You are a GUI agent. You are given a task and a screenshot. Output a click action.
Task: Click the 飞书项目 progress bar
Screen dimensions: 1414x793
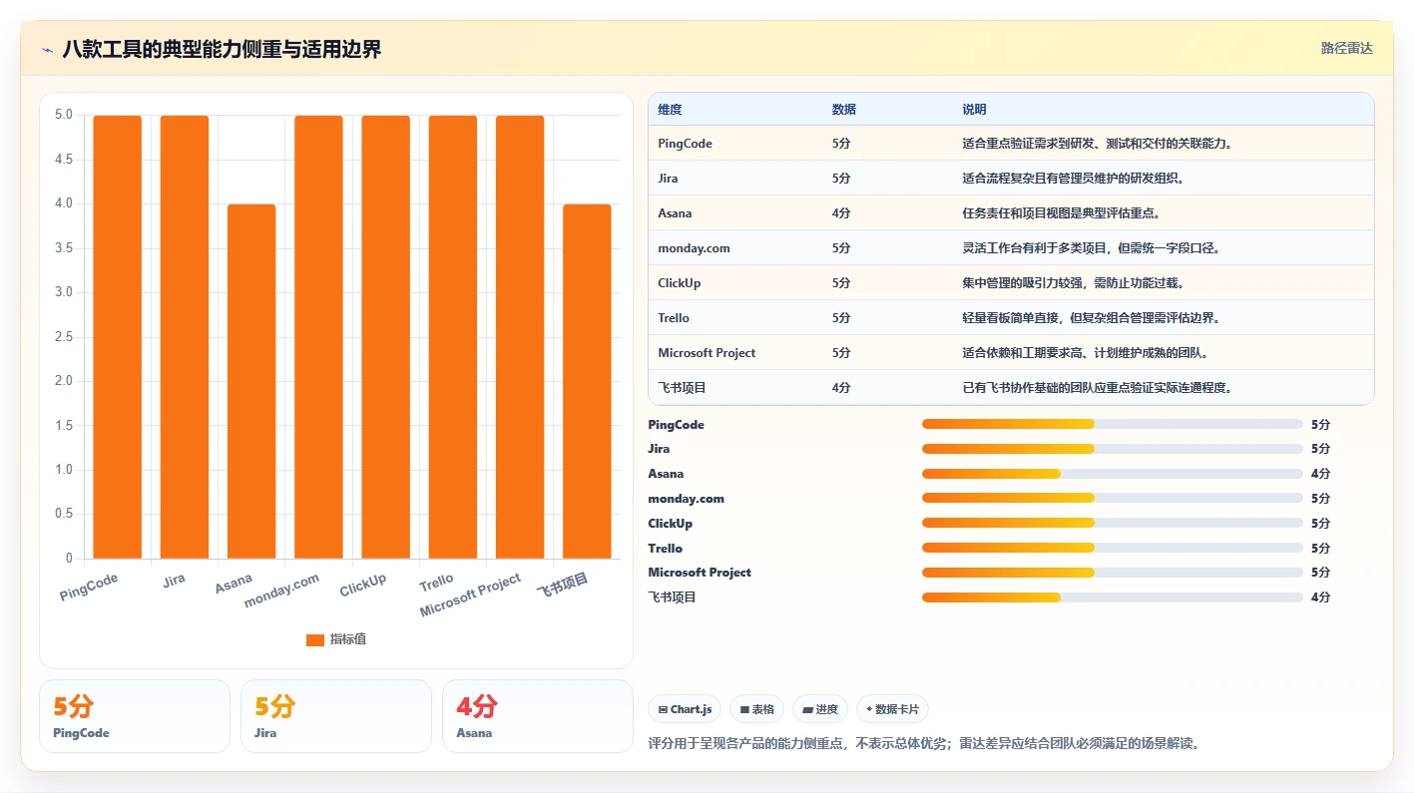1113,597
